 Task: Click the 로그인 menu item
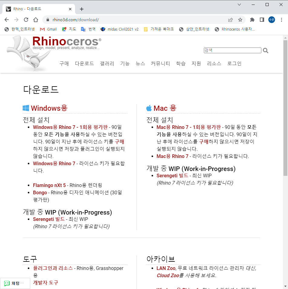234,64
